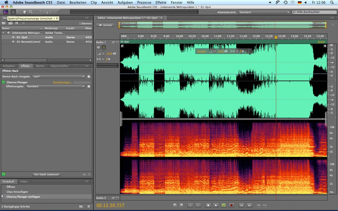This screenshot has width=338, height=211.
Task: Open the Arbeitsbereich Standard dropdown
Action: pos(264,12)
